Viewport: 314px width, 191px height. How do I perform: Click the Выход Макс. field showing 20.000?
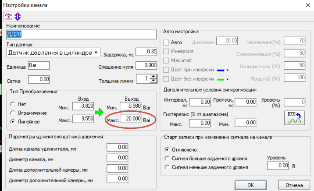(130, 119)
